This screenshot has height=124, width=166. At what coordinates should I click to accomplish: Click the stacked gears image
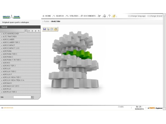(x=73, y=60)
